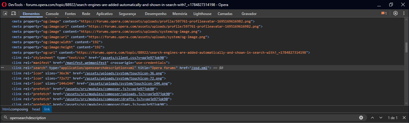Screen dimensions: 409x123
Task: Open DevTools settings gear icon
Action: point(396,13)
